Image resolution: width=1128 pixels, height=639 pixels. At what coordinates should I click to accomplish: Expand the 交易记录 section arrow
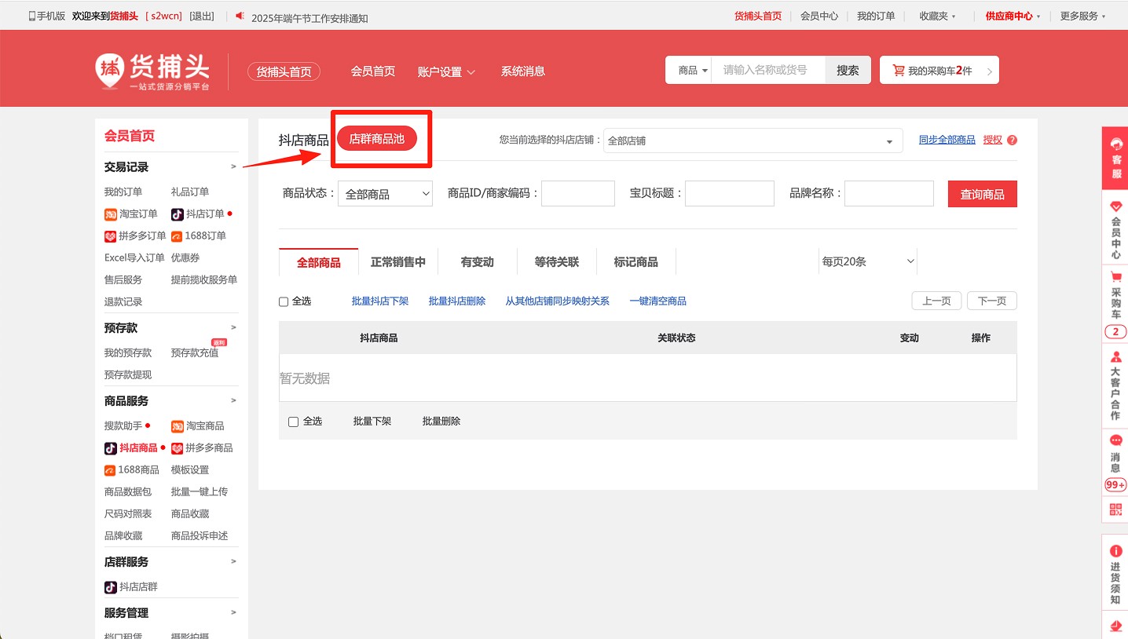pyautogui.click(x=233, y=166)
